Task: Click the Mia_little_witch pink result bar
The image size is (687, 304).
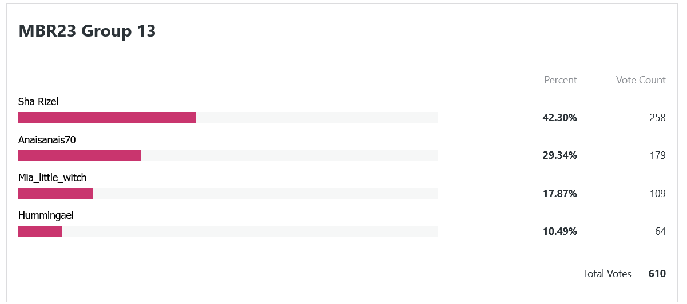Action: tap(55, 194)
